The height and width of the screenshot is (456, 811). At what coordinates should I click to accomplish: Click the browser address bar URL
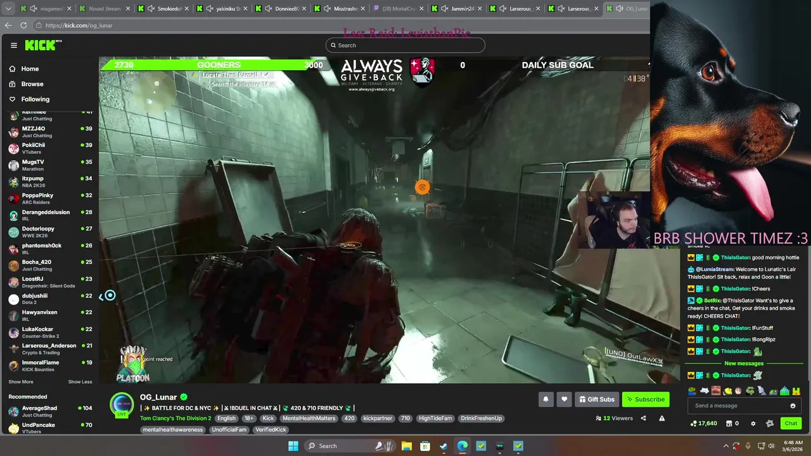pos(79,25)
